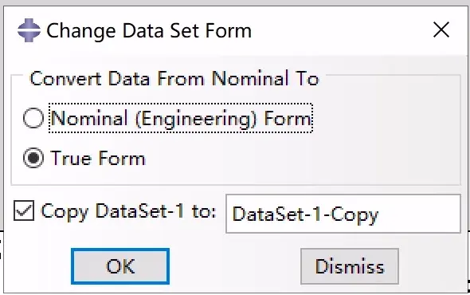Click the Change Data Set Form title text
Image resolution: width=470 pixels, height=295 pixels.
click(x=149, y=30)
